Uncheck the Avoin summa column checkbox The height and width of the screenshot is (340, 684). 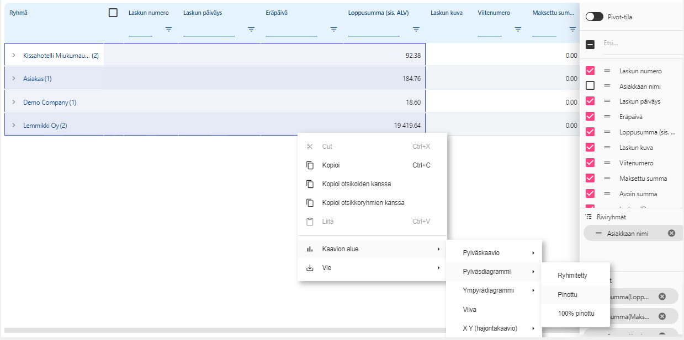[590, 194]
